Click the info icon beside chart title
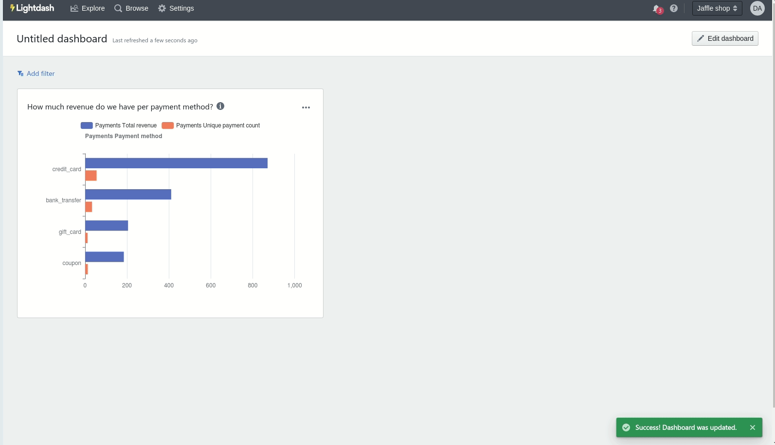Viewport: 775px width, 445px height. coord(220,106)
